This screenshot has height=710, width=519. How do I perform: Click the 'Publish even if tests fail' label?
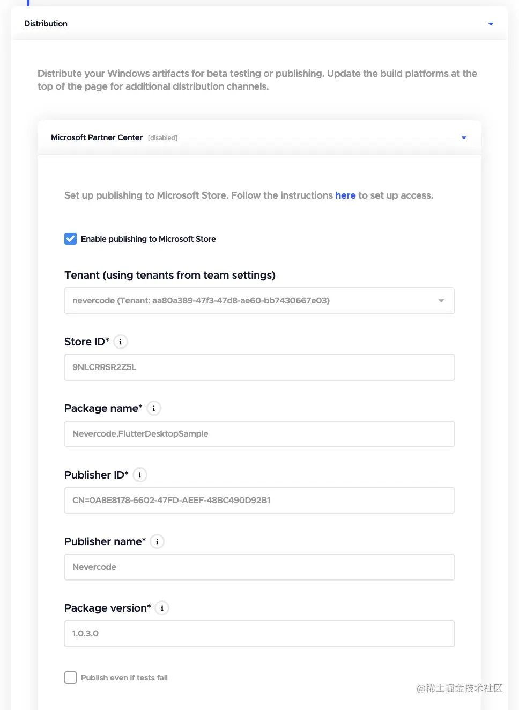click(x=124, y=678)
